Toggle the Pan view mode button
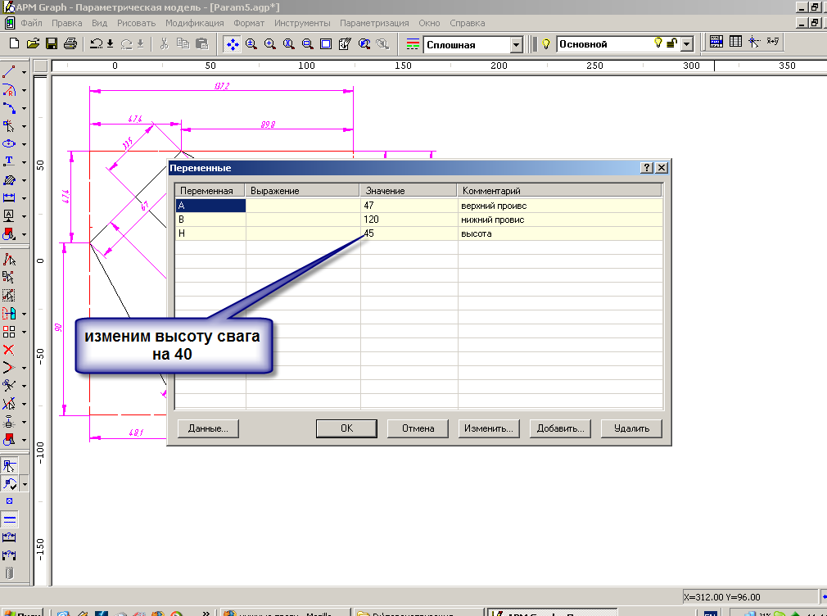Image resolution: width=827 pixels, height=616 pixels. pyautogui.click(x=232, y=44)
